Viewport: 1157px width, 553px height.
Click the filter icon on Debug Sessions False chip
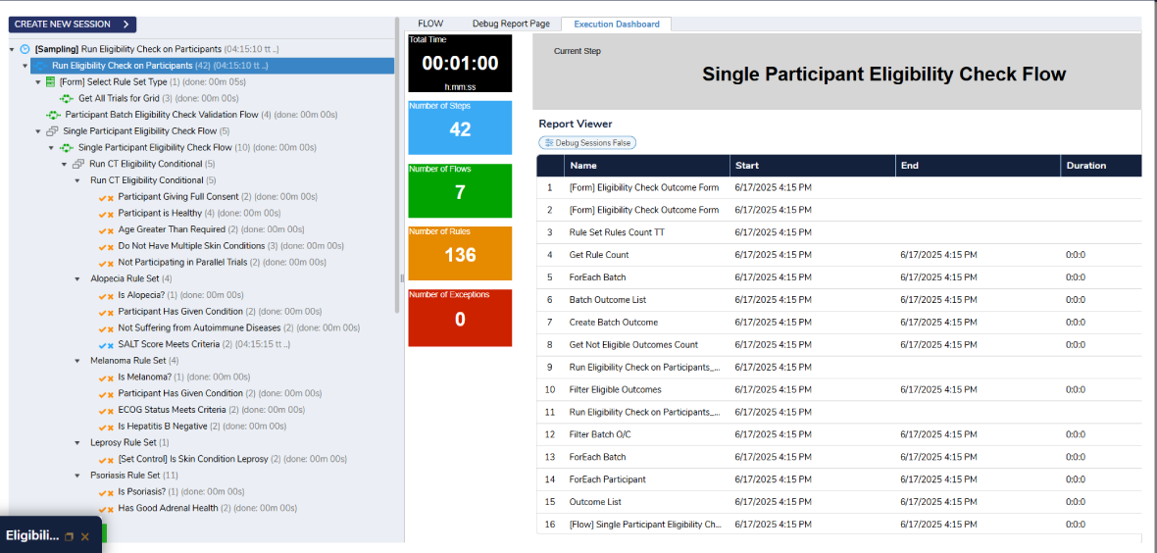[x=549, y=142]
